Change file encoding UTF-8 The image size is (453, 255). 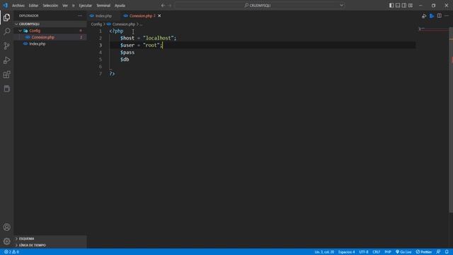363,252
